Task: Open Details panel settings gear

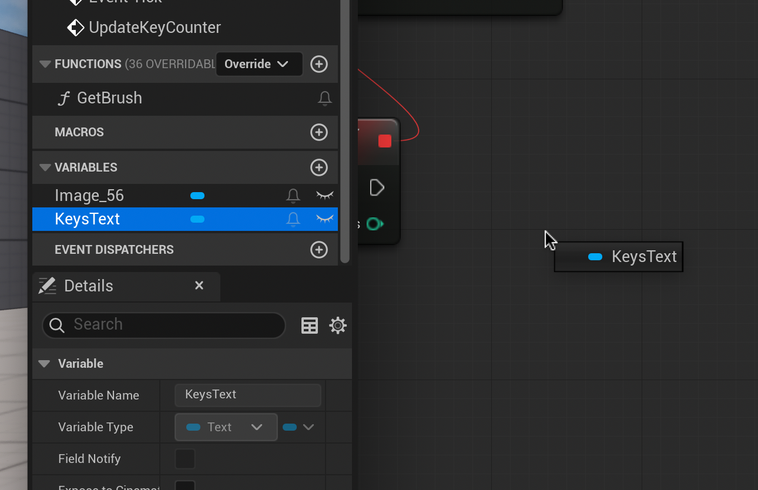Action: tap(338, 325)
